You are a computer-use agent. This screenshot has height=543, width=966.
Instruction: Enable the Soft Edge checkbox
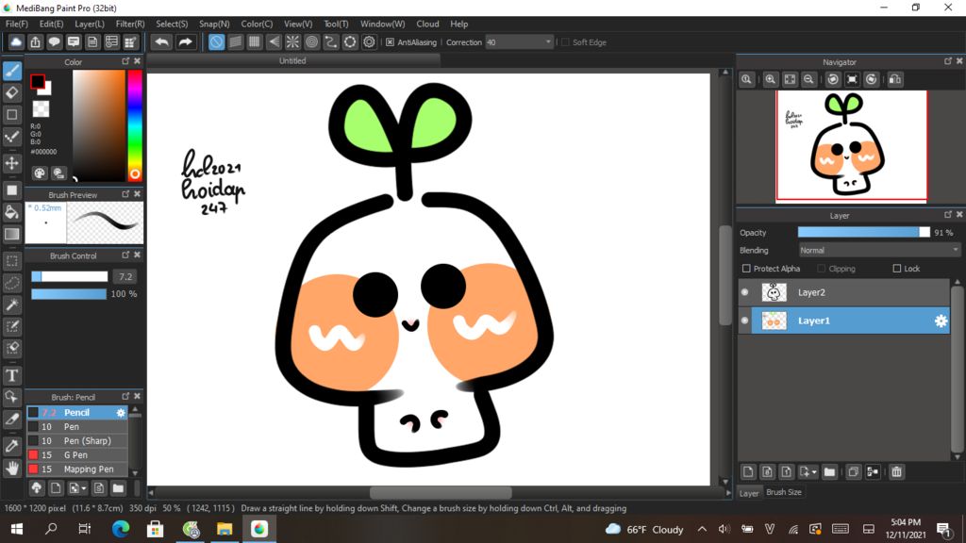(x=565, y=42)
